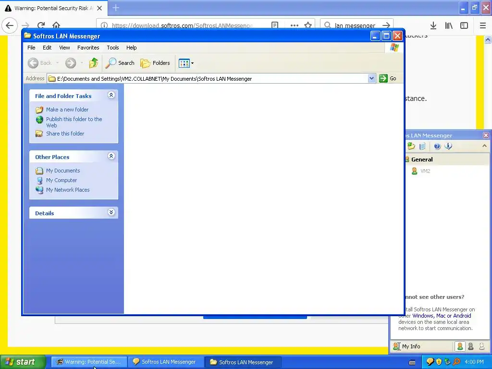Click the My Computer icon in Other Places
Viewport: 492px width, 369px height.
click(x=39, y=181)
